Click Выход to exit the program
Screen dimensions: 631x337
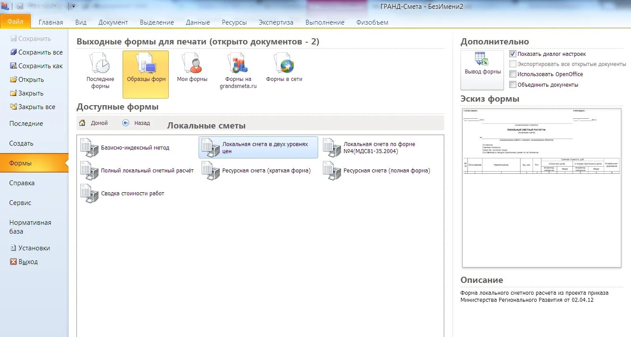click(24, 262)
